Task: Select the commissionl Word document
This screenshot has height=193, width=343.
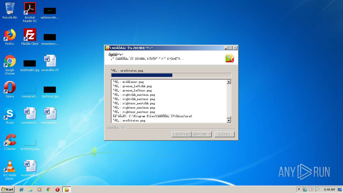Action: [x=30, y=116]
